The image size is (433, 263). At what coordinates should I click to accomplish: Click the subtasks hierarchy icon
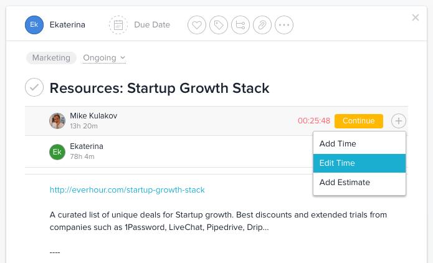point(240,26)
